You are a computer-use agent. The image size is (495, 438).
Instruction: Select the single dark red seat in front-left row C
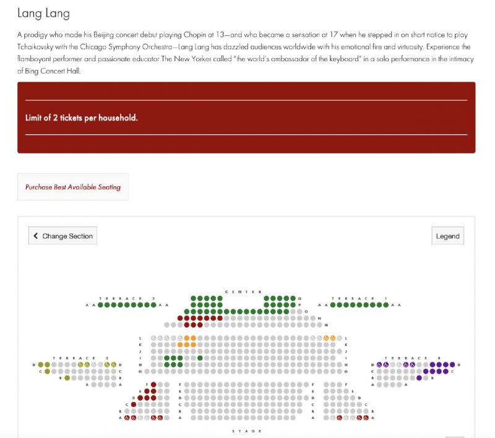(x=133, y=405)
